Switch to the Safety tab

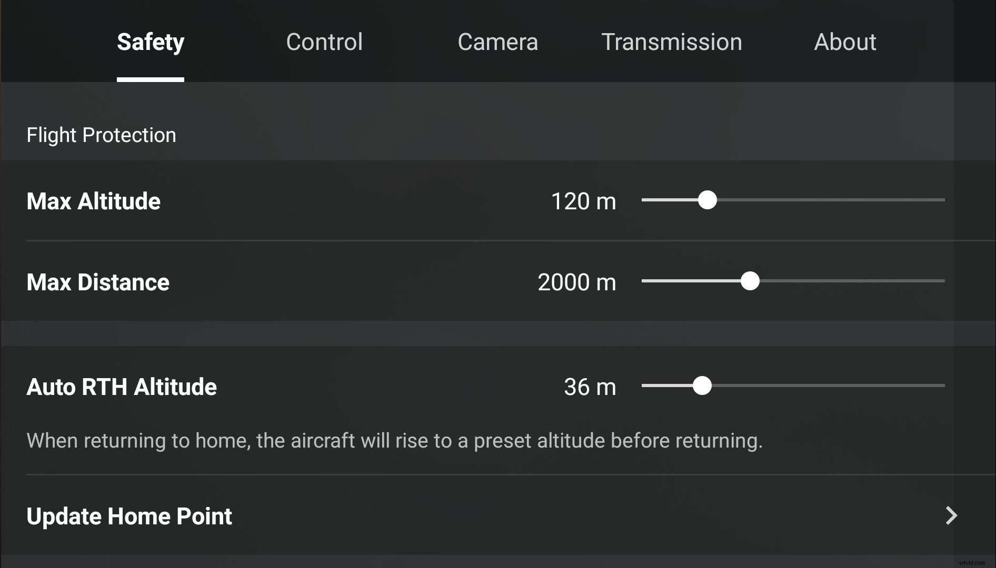pos(150,42)
